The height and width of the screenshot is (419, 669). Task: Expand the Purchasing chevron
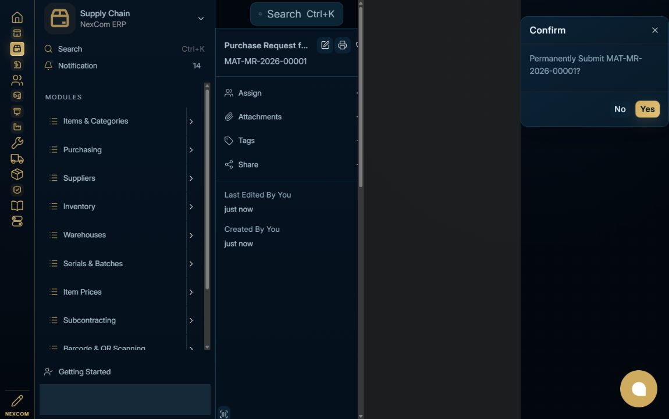pos(191,150)
